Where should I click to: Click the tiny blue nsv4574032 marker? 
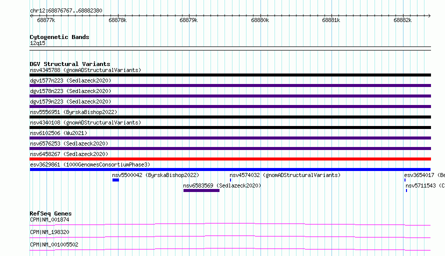tap(230, 180)
